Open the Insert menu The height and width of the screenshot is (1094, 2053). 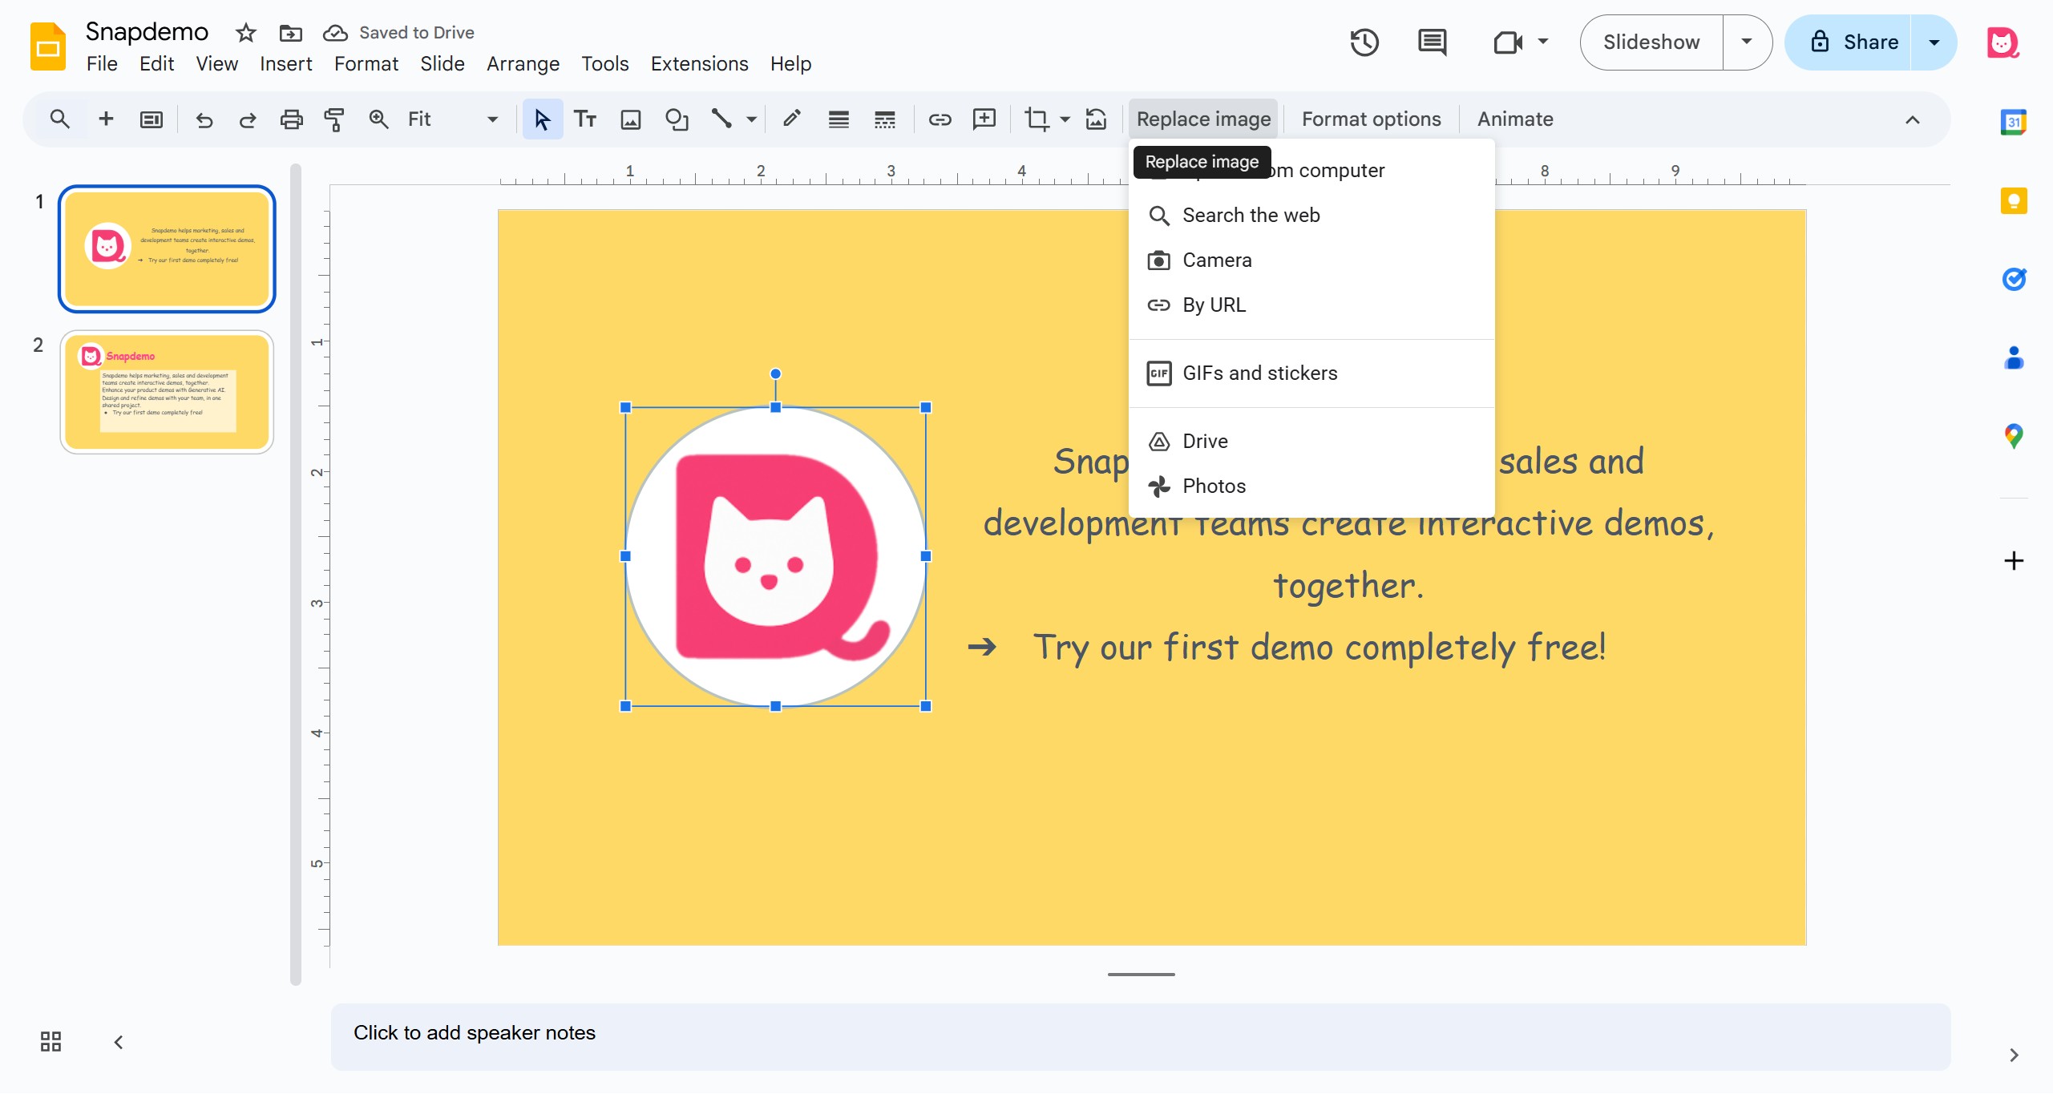pos(285,64)
